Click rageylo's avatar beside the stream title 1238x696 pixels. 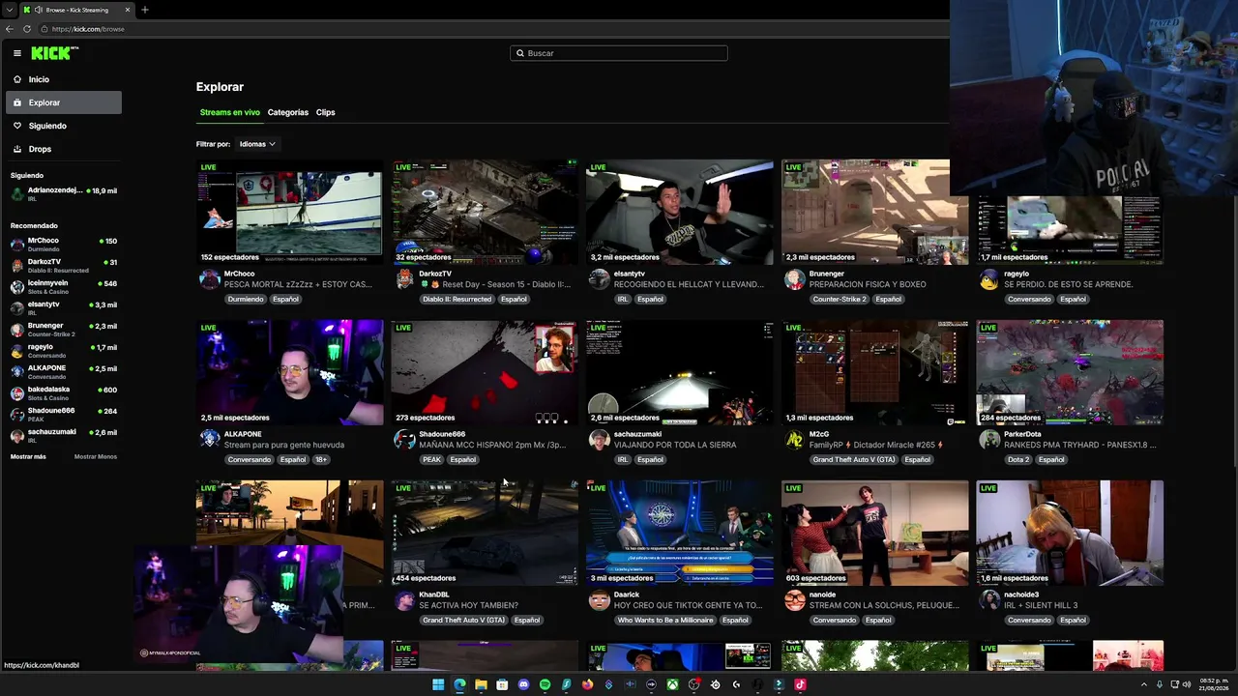[989, 279]
